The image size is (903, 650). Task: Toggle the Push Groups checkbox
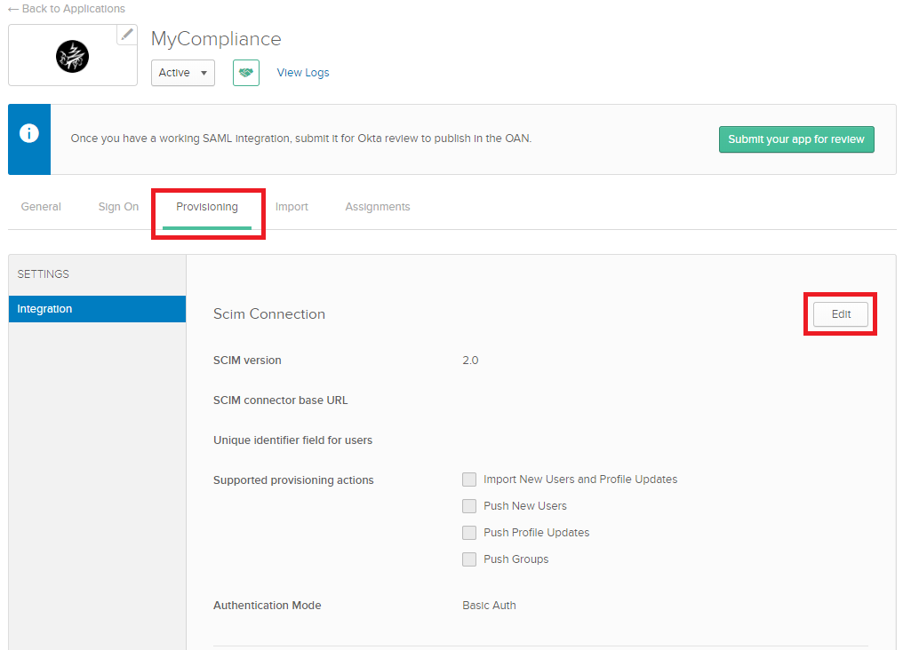(x=469, y=559)
